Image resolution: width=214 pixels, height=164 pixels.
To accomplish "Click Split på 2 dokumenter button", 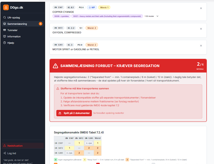I will (x=74, y=113).
